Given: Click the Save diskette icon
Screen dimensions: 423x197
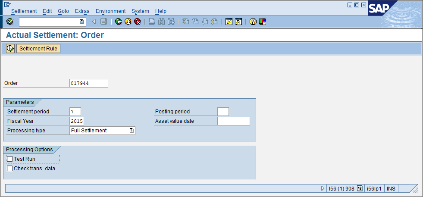Looking at the screenshot, I should (x=103, y=22).
